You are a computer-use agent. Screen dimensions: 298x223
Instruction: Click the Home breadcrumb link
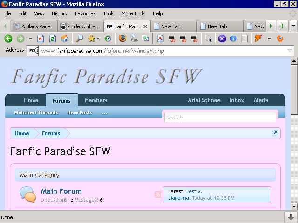point(22,133)
